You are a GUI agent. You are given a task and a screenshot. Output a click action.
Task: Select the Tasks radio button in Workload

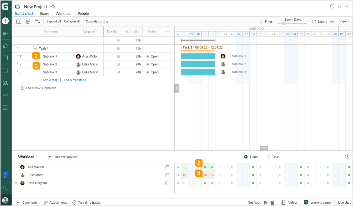[x=268, y=157]
